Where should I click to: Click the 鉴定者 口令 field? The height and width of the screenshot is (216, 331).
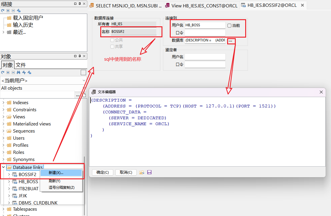click(x=205, y=65)
